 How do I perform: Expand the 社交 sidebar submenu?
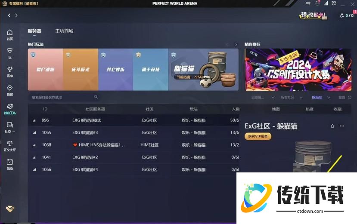tap(9, 127)
